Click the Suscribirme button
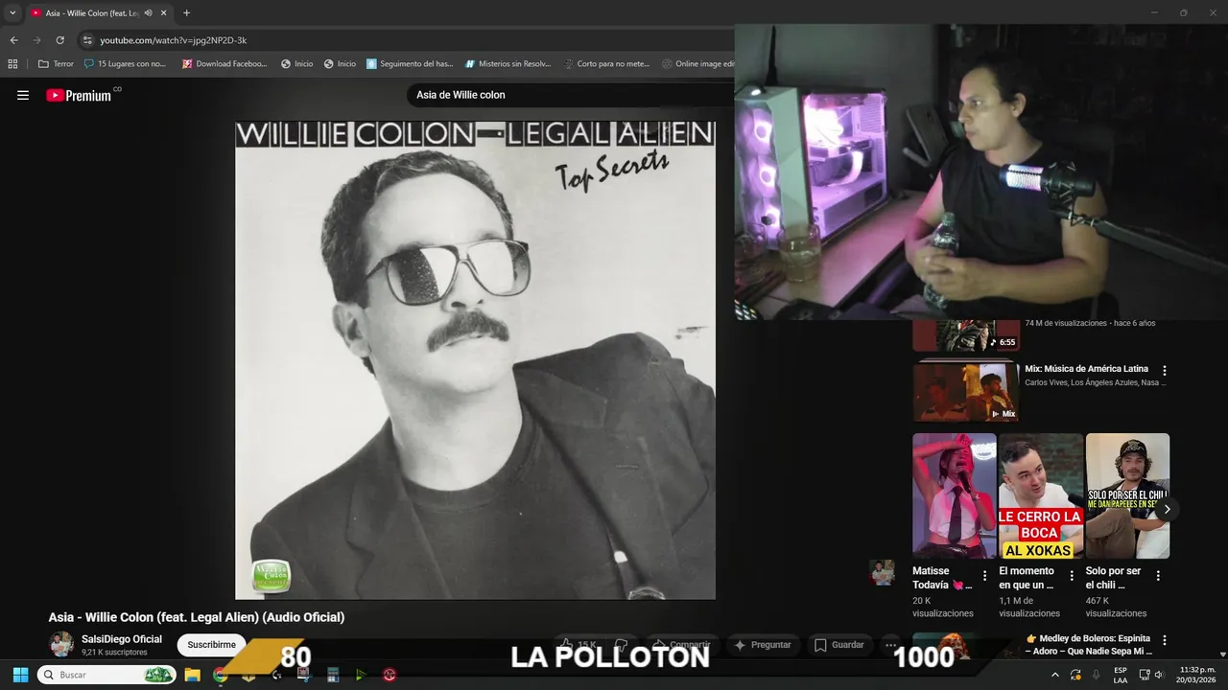 click(x=211, y=645)
